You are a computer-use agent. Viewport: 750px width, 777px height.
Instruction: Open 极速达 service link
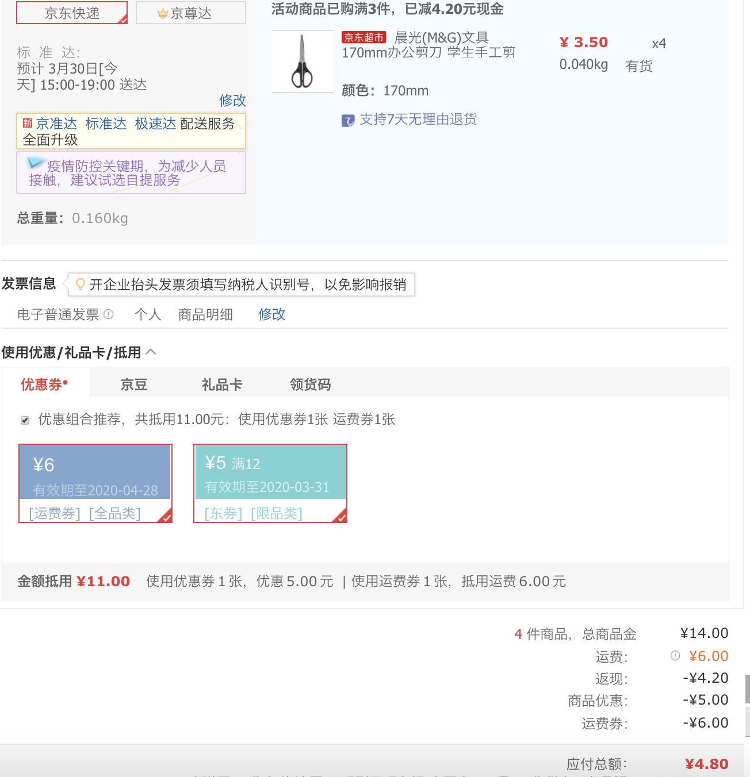tap(155, 124)
